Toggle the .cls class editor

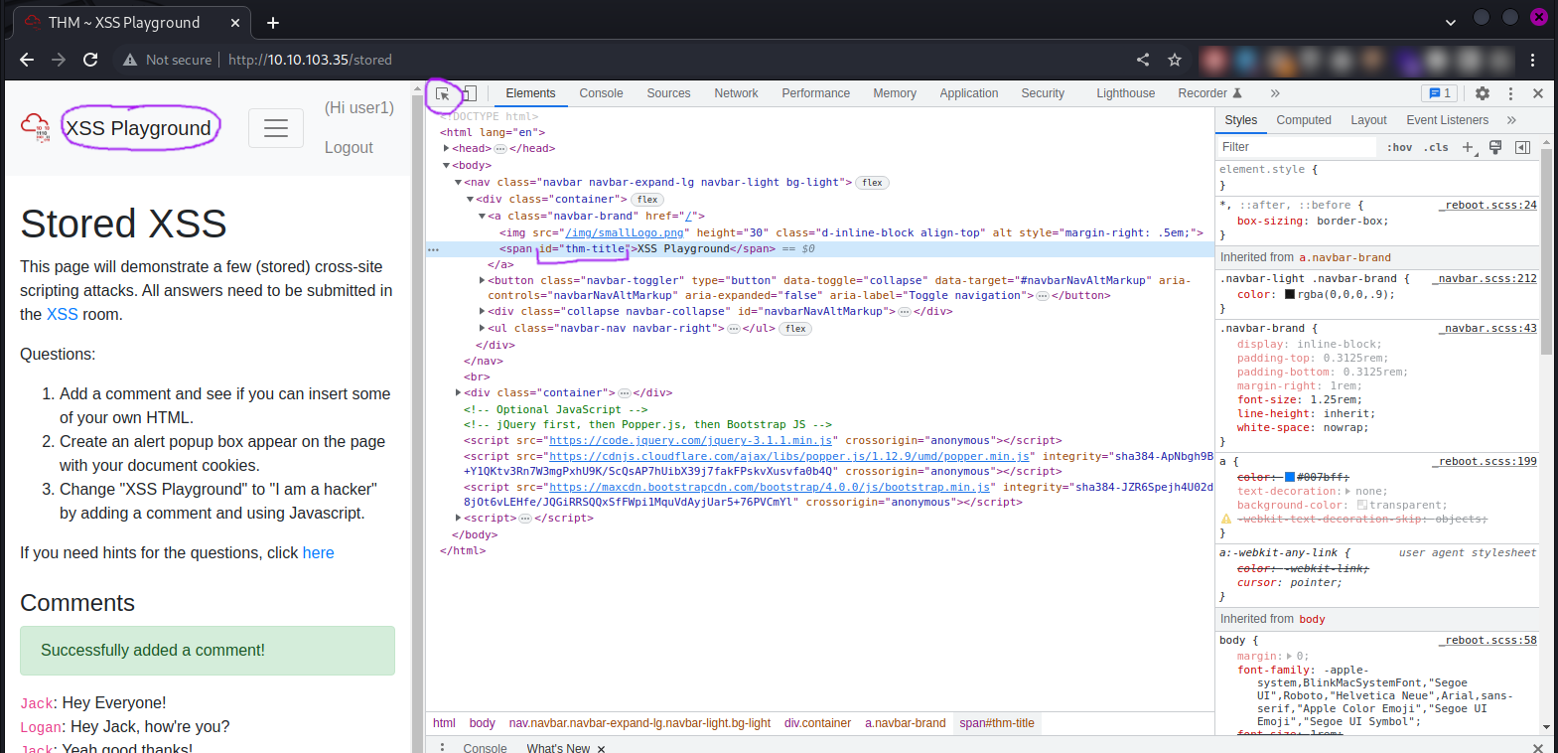pos(1436,147)
